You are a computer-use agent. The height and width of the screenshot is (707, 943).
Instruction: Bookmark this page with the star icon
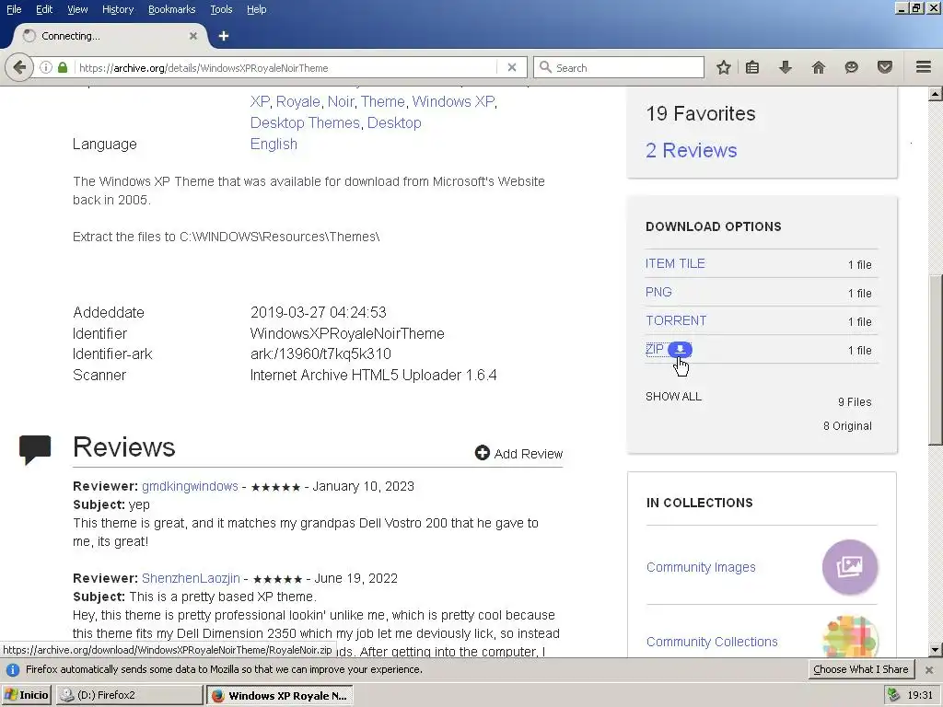tap(724, 67)
